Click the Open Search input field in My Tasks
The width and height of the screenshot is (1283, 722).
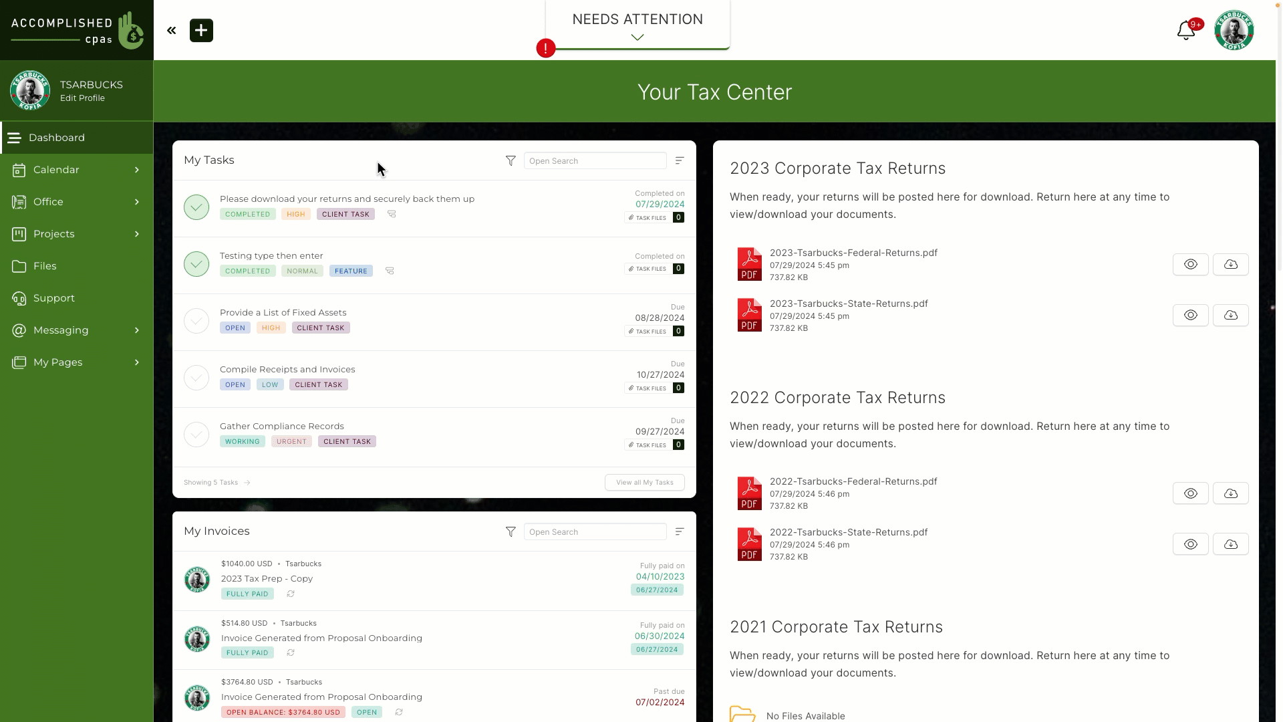595,160
